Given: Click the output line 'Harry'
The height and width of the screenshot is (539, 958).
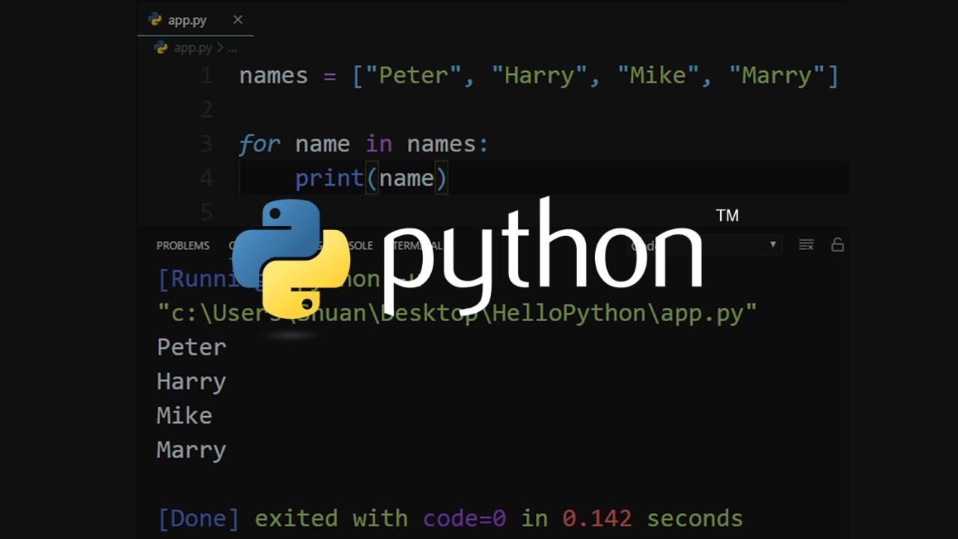Looking at the screenshot, I should click(192, 382).
